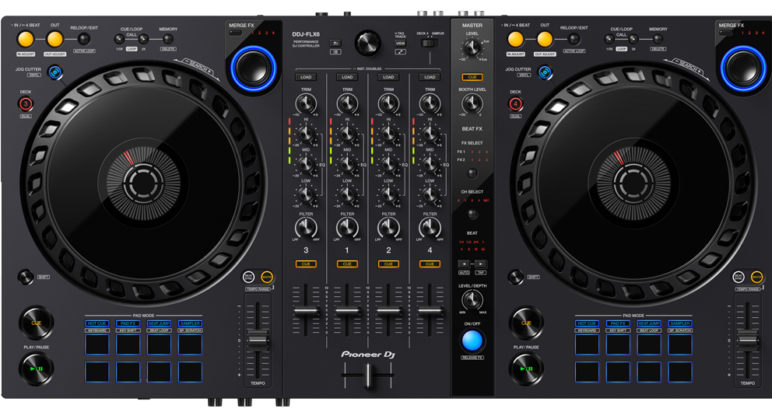The image size is (772, 412).
Task: Click the BOOTH LEVEL knob
Action: (x=472, y=103)
